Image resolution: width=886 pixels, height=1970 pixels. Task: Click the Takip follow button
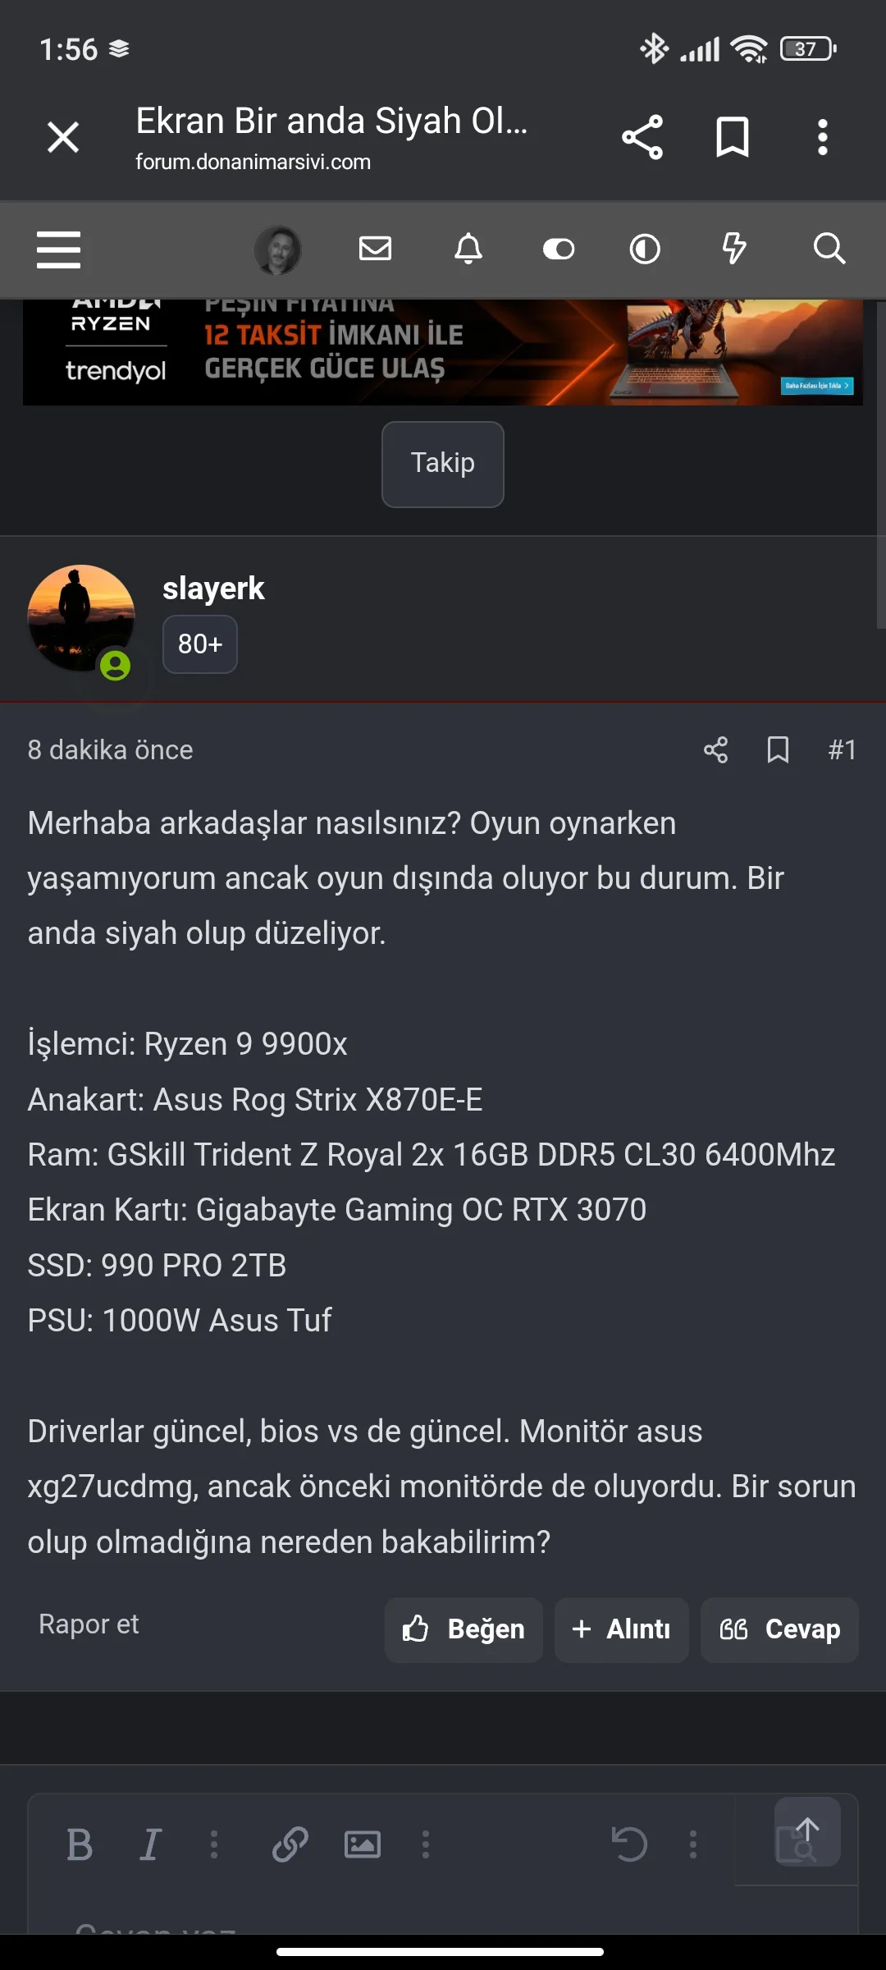click(x=443, y=465)
